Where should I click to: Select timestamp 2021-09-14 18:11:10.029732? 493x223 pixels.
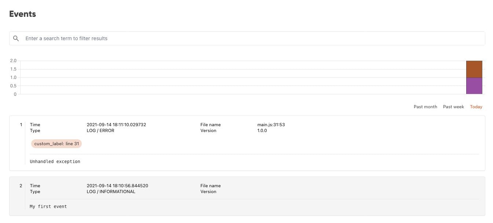116,125
